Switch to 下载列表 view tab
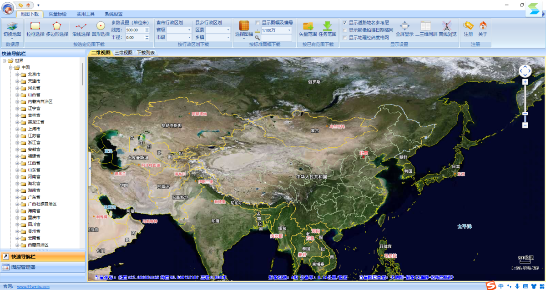Screen dimensions: 546x290 [146, 53]
